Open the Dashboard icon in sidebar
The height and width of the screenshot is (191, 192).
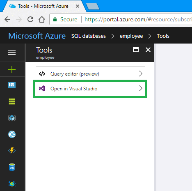12,85
